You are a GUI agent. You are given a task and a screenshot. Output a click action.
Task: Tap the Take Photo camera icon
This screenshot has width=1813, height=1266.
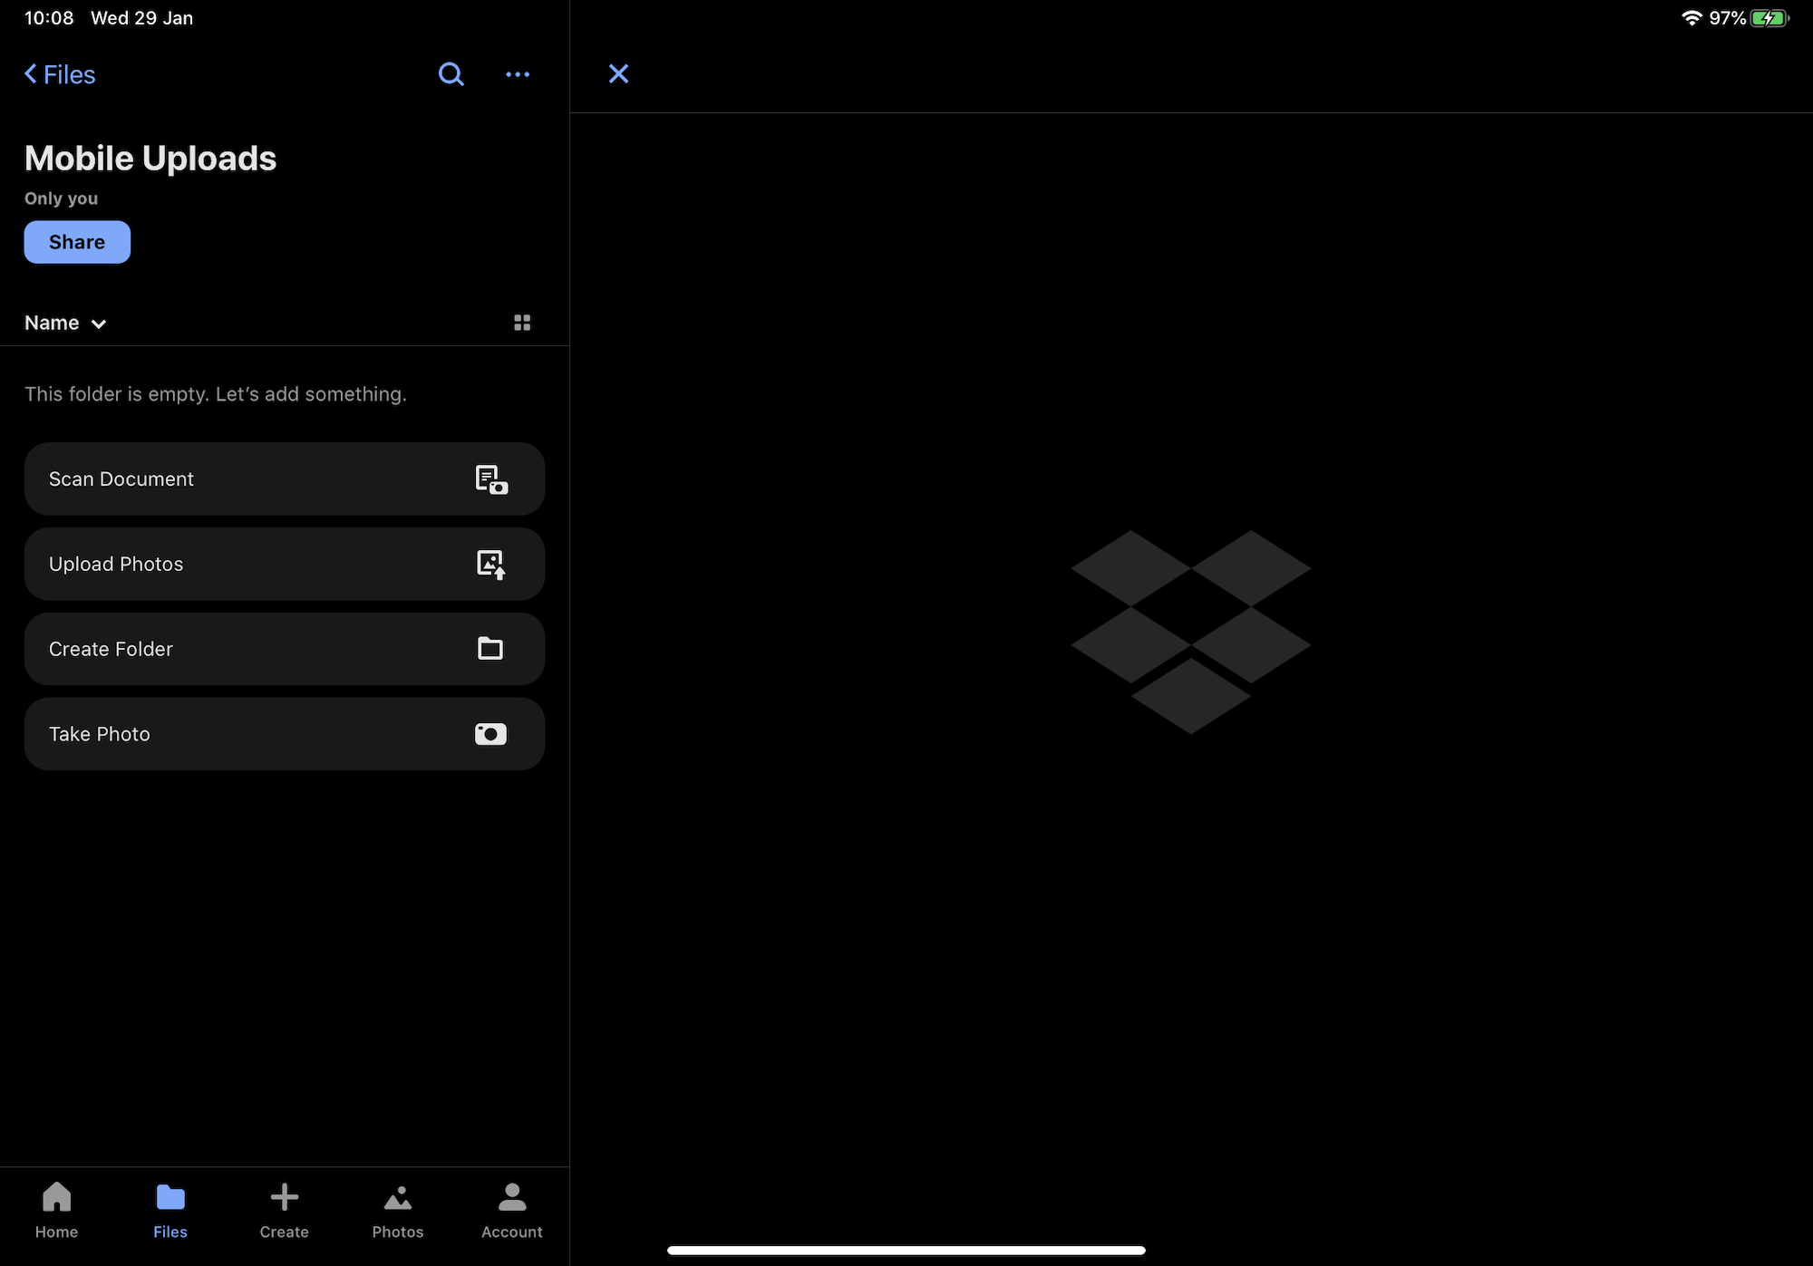[x=490, y=734]
